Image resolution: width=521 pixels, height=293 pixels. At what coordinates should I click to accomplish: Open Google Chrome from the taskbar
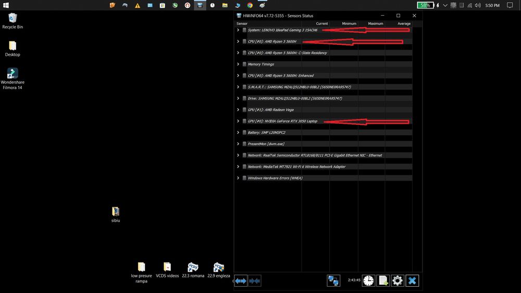point(250,5)
